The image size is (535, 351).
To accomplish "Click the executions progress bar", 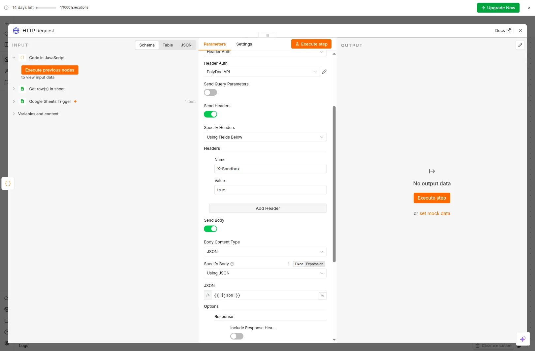I will click(x=46, y=8).
